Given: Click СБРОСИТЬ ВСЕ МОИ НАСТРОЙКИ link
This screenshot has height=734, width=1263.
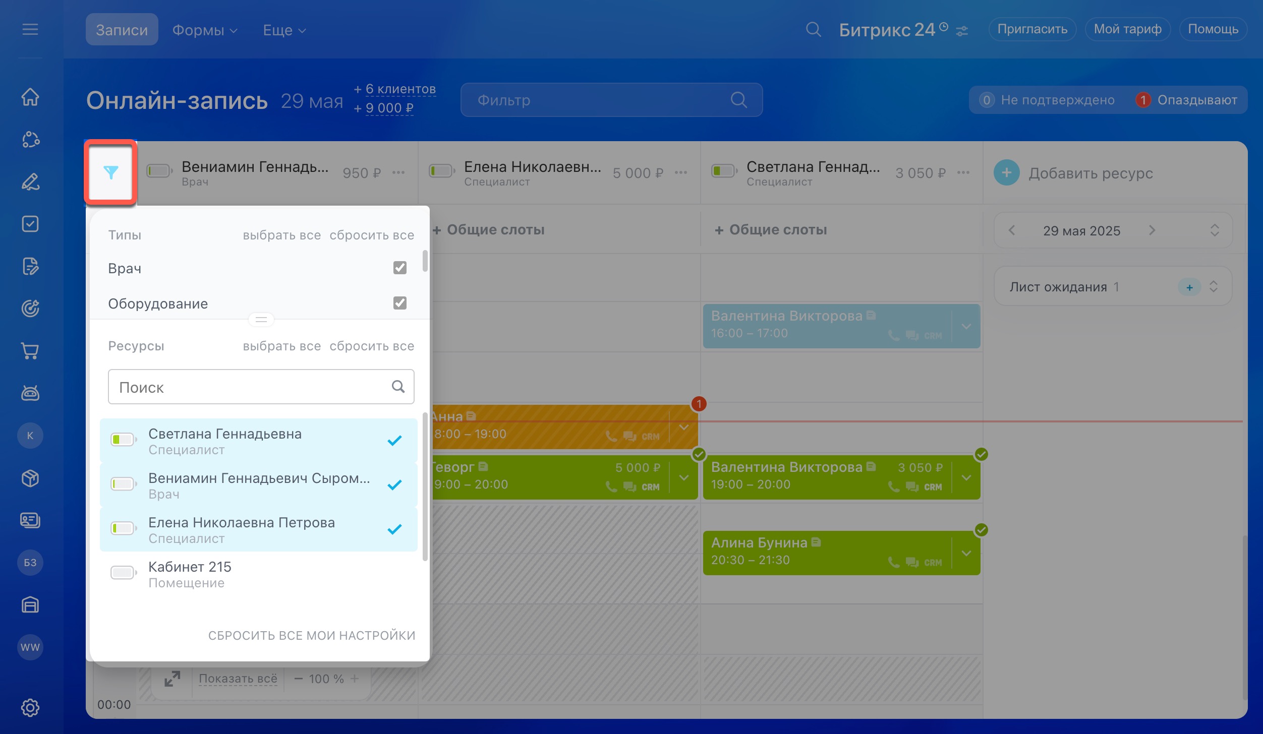Looking at the screenshot, I should (311, 635).
